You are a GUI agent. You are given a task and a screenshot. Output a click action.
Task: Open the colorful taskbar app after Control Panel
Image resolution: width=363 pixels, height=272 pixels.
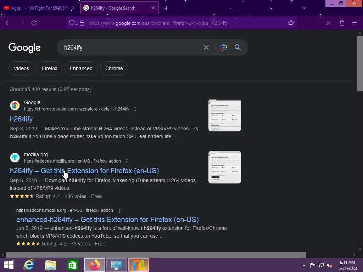tap(139, 265)
